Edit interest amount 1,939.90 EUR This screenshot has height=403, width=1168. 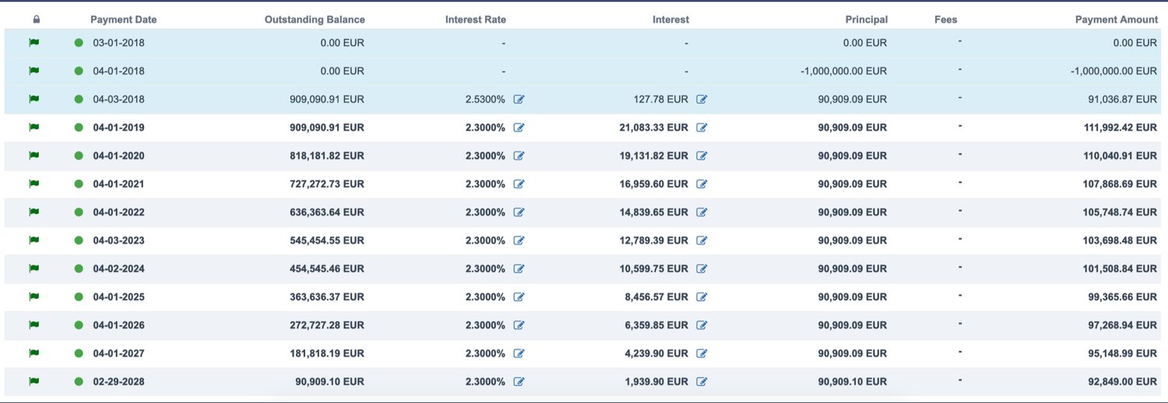pyautogui.click(x=702, y=382)
